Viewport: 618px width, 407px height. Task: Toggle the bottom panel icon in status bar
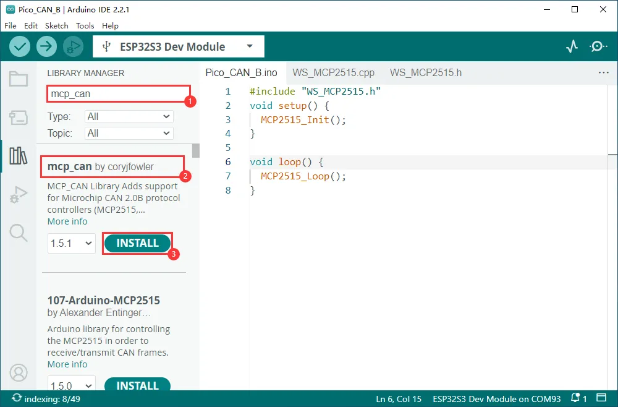(x=601, y=398)
